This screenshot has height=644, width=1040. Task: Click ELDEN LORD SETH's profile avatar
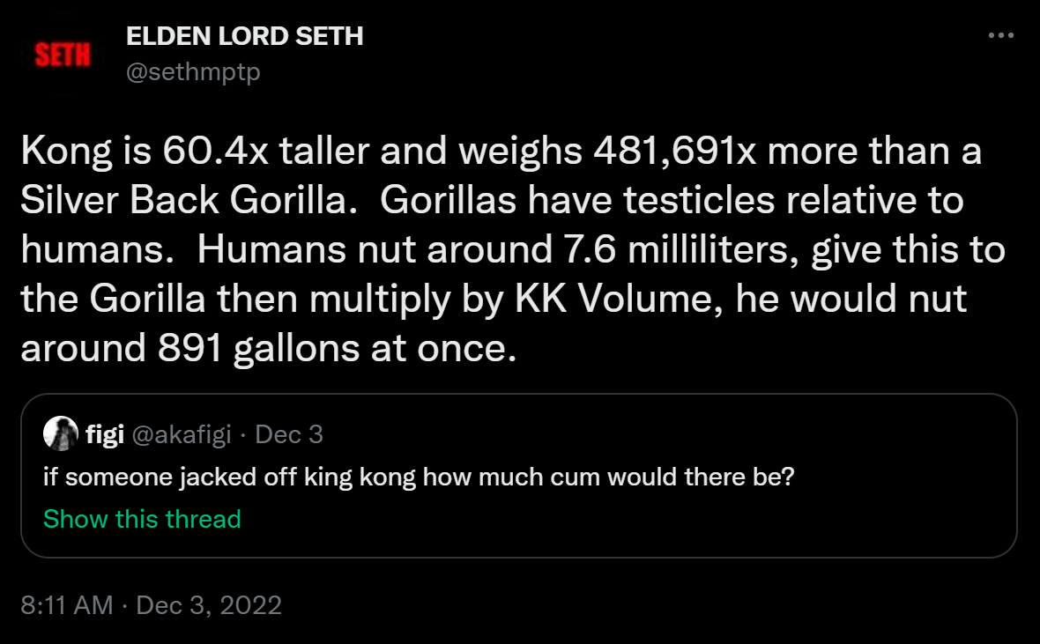tap(60, 53)
